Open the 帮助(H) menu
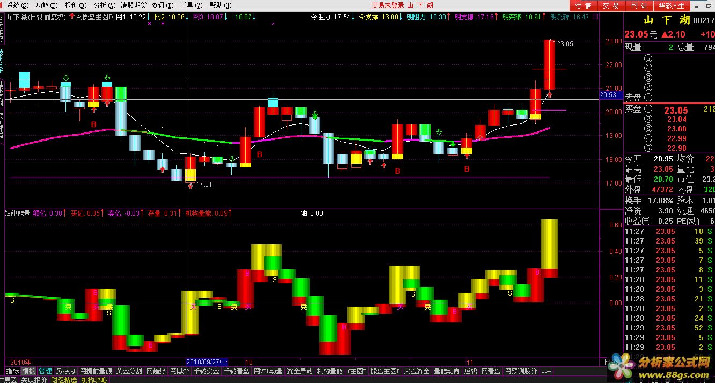715x383 pixels. click(220, 5)
